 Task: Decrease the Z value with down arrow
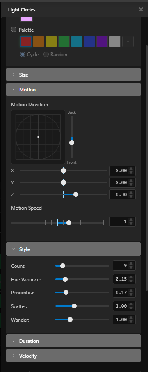point(131,197)
